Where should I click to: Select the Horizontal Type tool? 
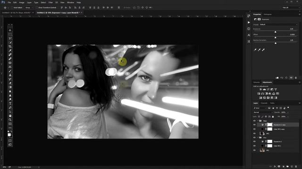point(10,103)
